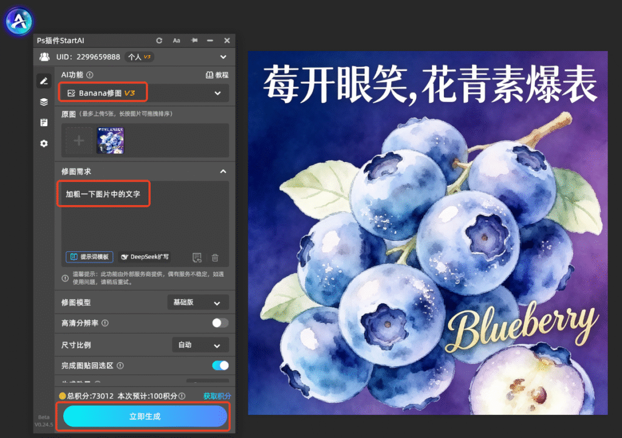The width and height of the screenshot is (622, 438).
Task: Minimize the StartAI plugin panel
Action: pos(210,41)
